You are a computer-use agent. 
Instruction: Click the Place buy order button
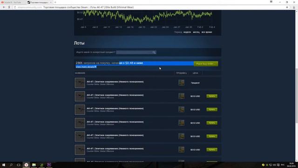206,63
